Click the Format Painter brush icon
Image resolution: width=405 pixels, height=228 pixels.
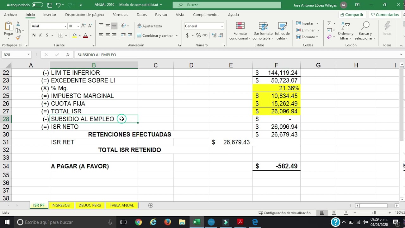click(x=18, y=37)
